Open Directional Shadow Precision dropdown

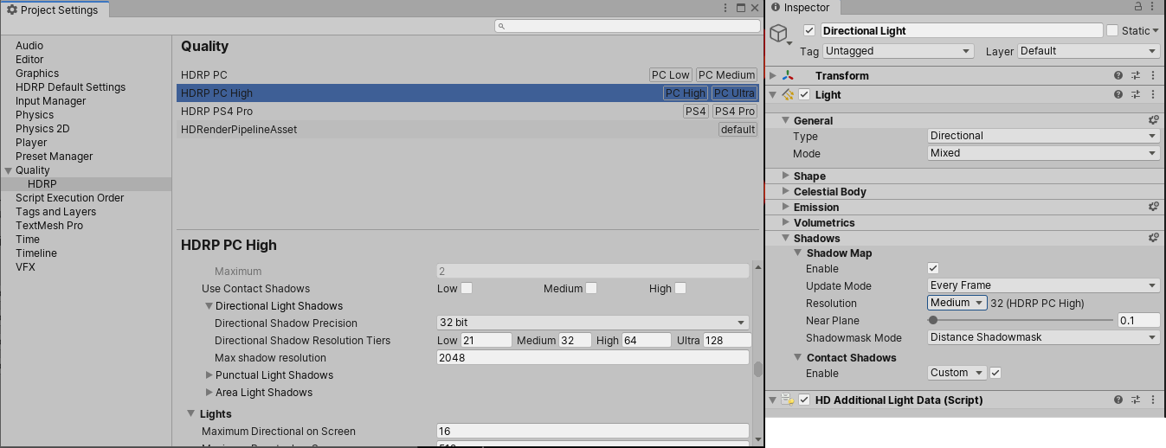tap(592, 323)
